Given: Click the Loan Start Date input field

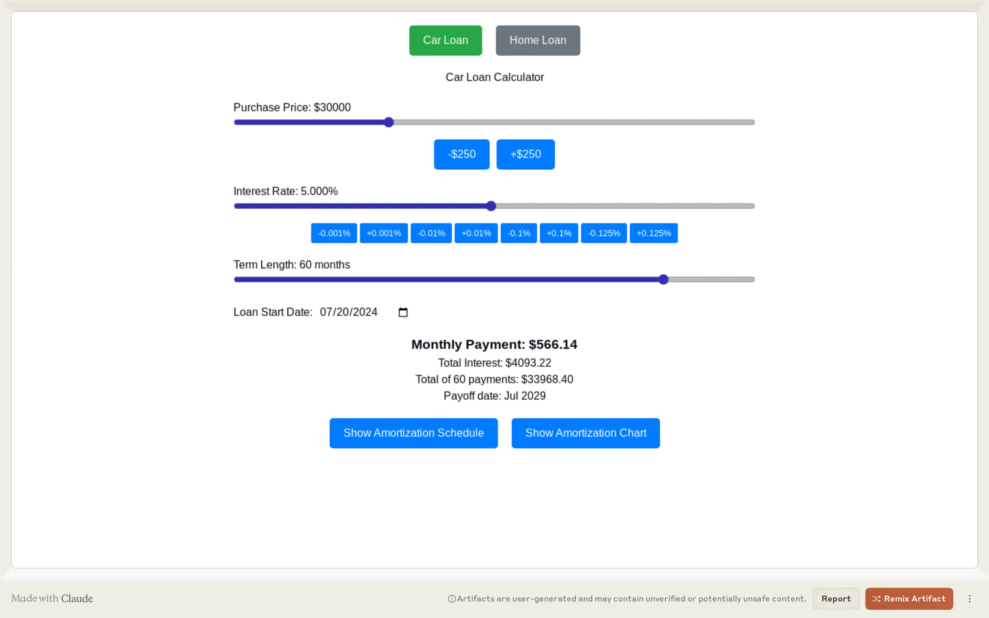Looking at the screenshot, I should 348,312.
